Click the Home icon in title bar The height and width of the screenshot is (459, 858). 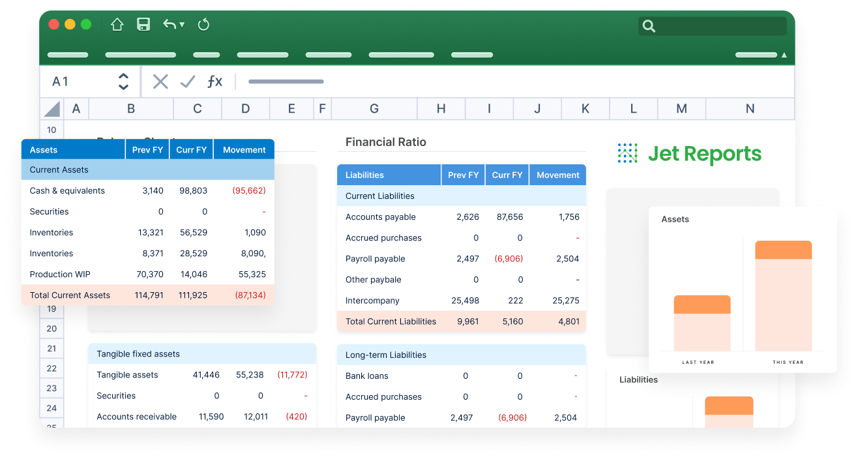pos(117,25)
